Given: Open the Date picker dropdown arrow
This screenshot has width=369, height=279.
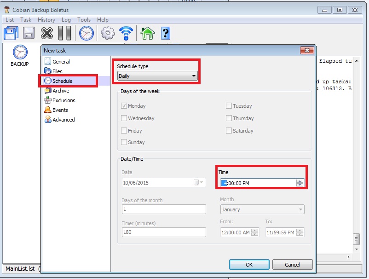Looking at the screenshot, I should (201, 183).
